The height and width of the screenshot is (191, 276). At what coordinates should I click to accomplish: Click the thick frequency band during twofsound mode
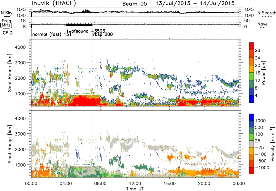click(x=79, y=25)
